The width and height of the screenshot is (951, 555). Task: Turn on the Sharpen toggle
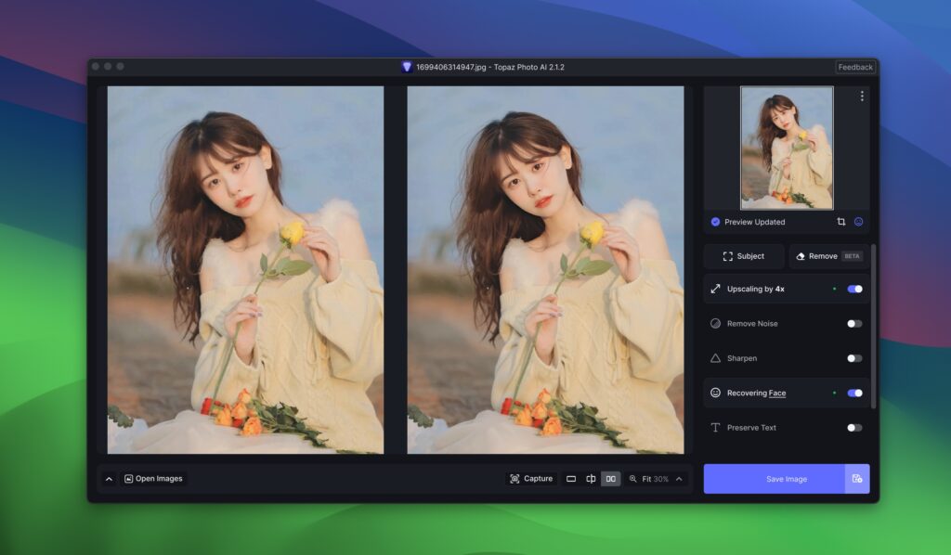pyautogui.click(x=856, y=358)
